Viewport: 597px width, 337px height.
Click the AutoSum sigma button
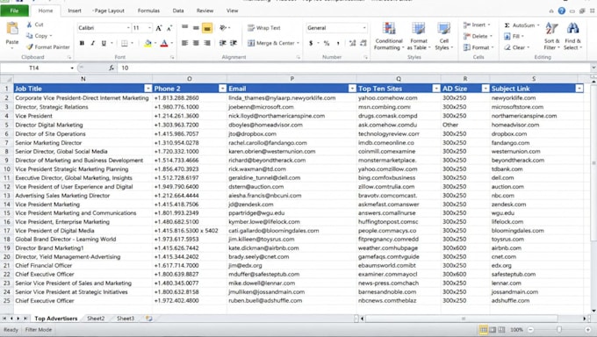520,25
